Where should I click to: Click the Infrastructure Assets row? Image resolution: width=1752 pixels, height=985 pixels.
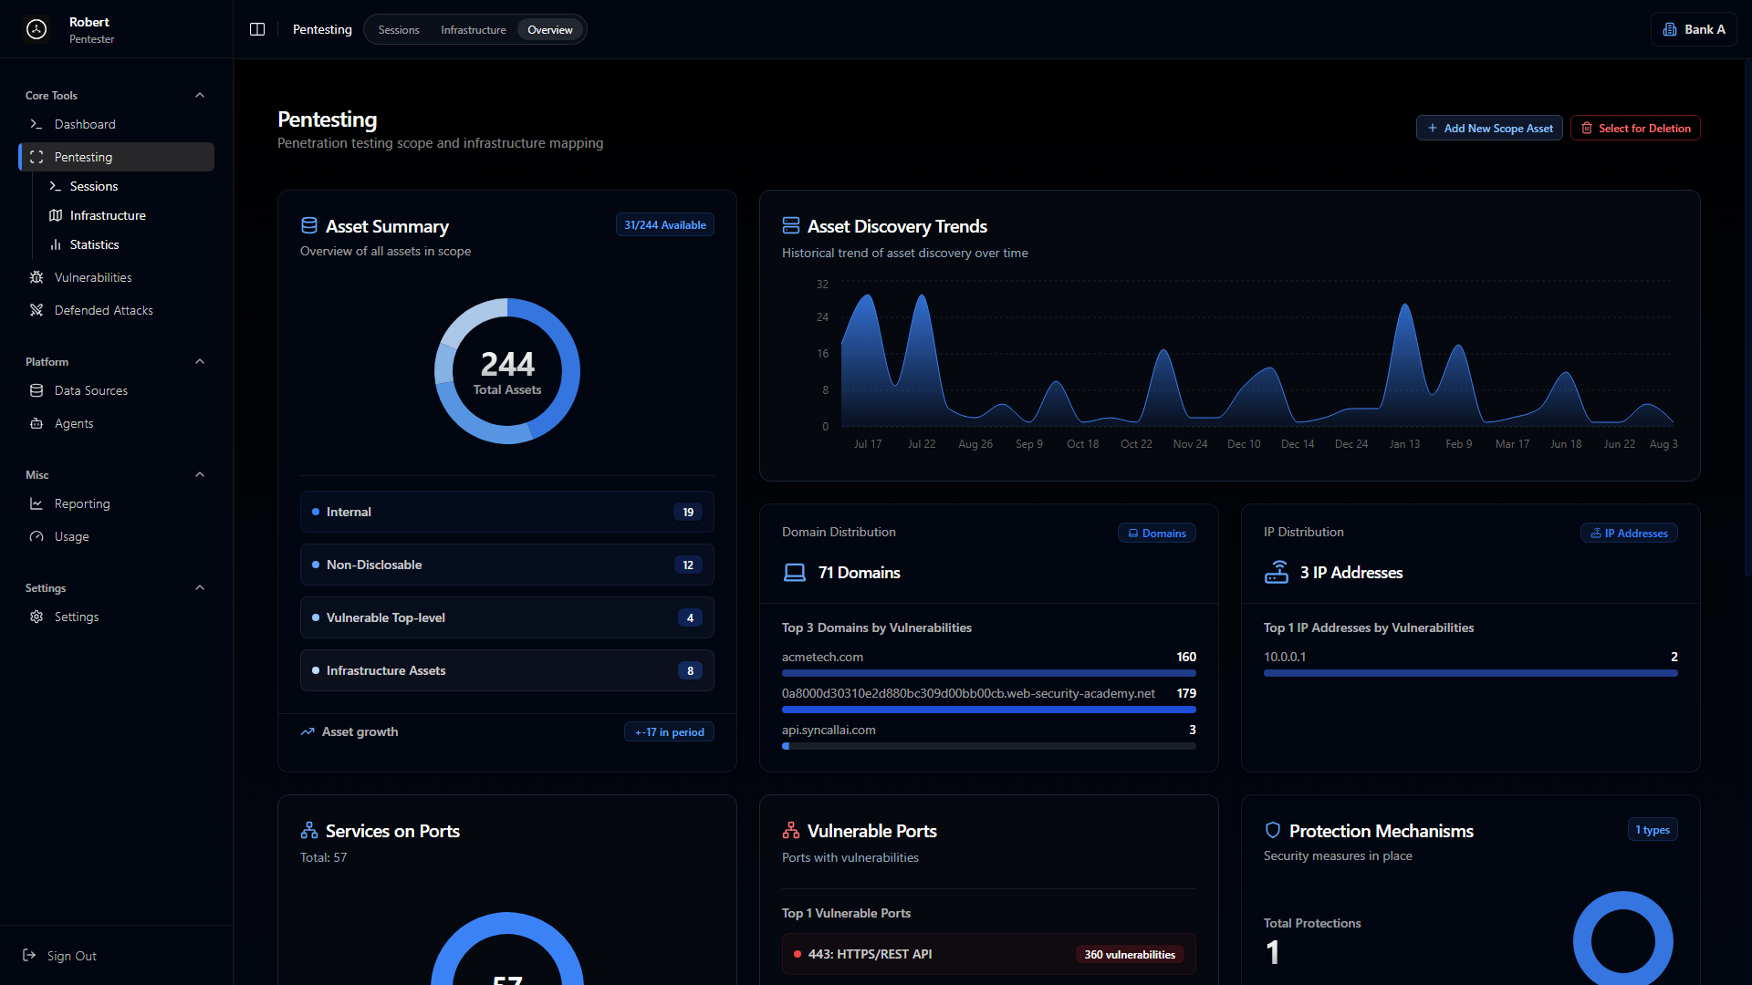coord(507,670)
